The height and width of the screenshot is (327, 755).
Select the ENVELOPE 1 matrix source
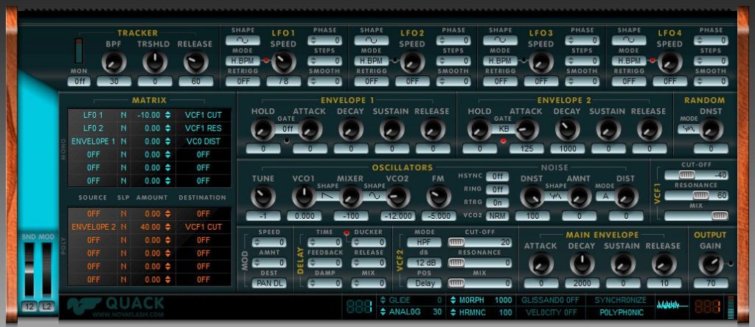tap(94, 141)
